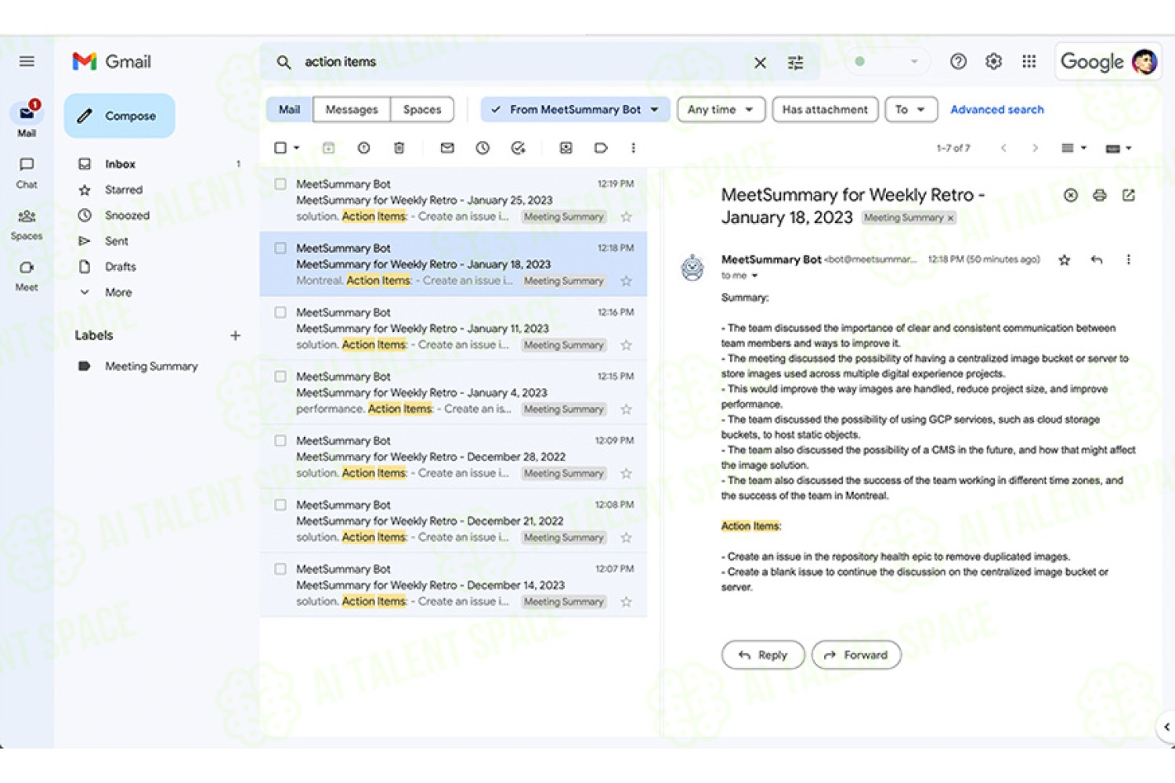This screenshot has height=783, width=1175.
Task: Open the email in a new window
Action: pos(1129,195)
